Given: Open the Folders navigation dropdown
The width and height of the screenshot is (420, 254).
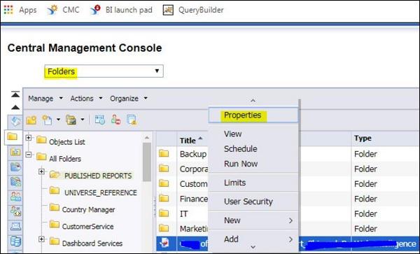Looking at the screenshot, I should click(104, 71).
